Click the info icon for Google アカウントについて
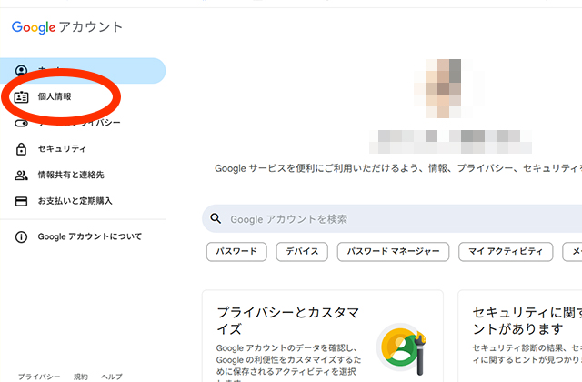582x382 pixels. (21, 236)
